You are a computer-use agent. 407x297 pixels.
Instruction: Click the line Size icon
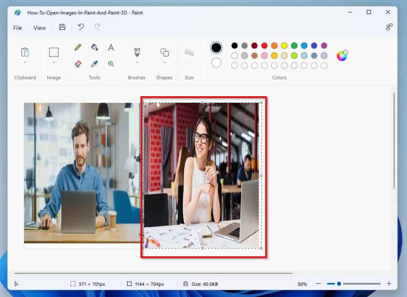[189, 52]
